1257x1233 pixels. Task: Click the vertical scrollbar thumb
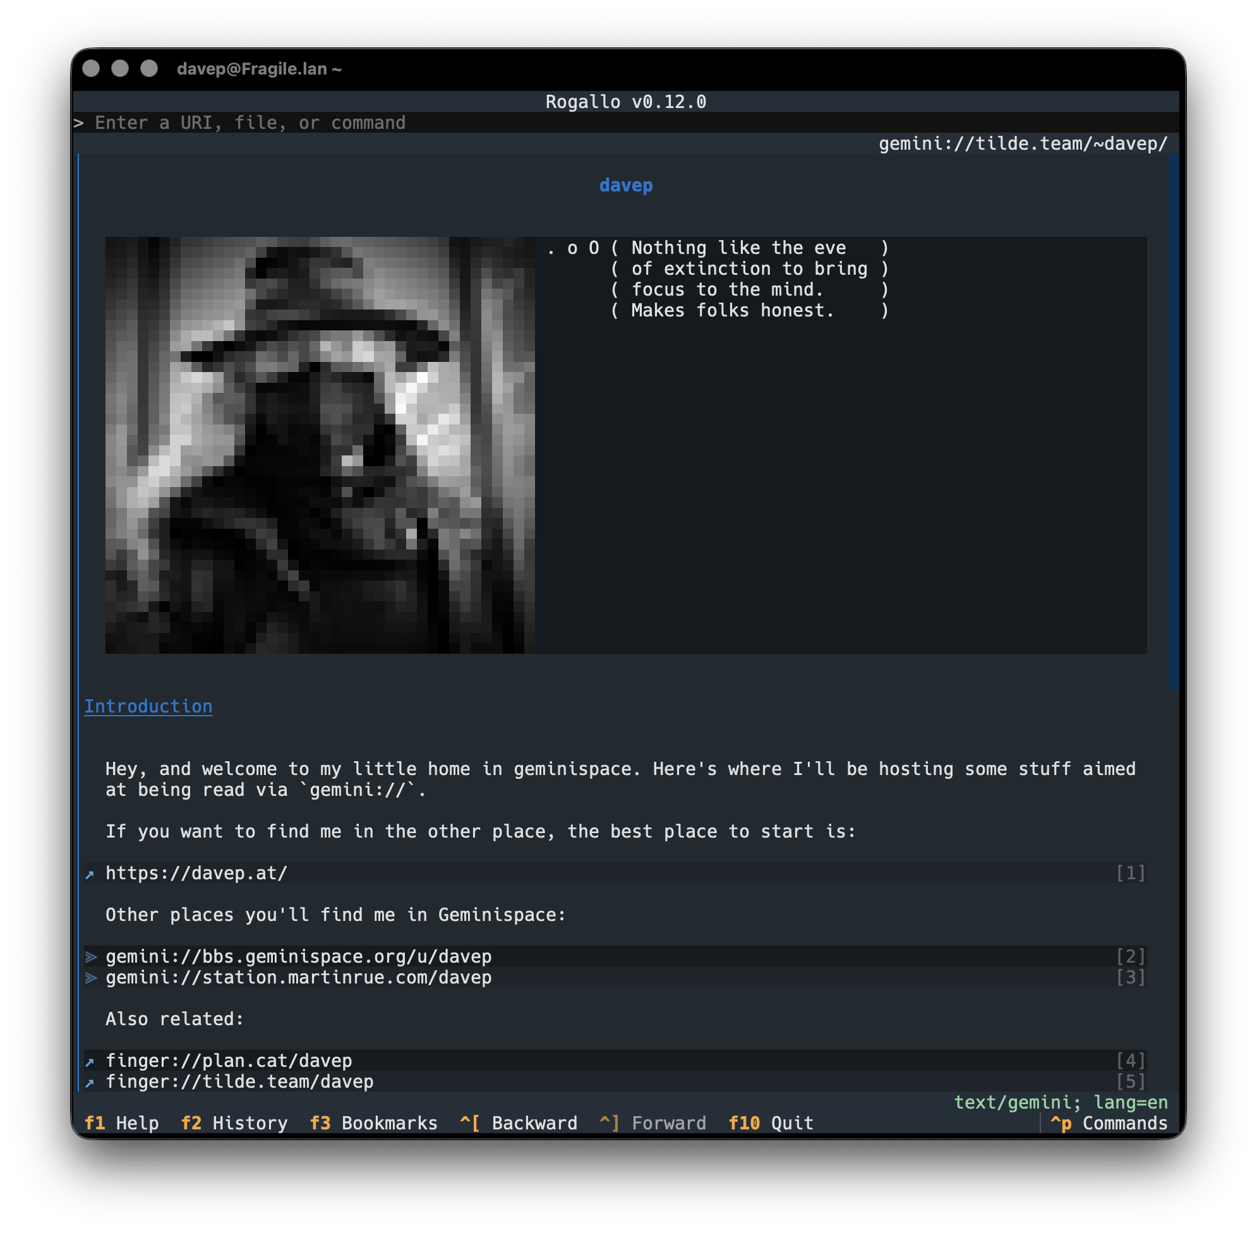coord(1174,422)
